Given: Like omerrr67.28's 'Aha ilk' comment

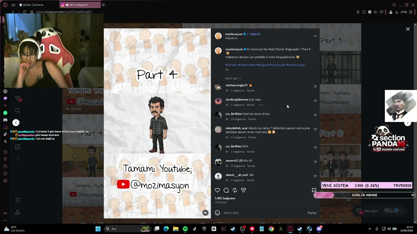Looking at the screenshot, I should click(x=315, y=162).
